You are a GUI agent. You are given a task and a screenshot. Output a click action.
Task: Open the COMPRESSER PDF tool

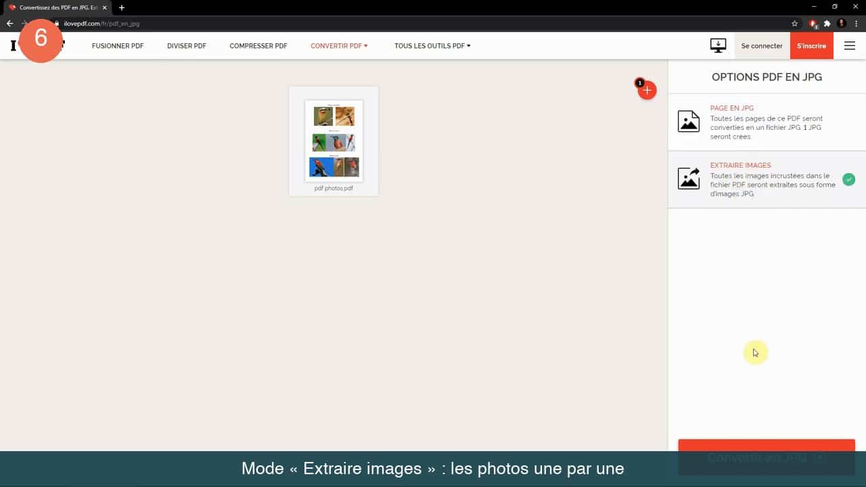pos(258,46)
